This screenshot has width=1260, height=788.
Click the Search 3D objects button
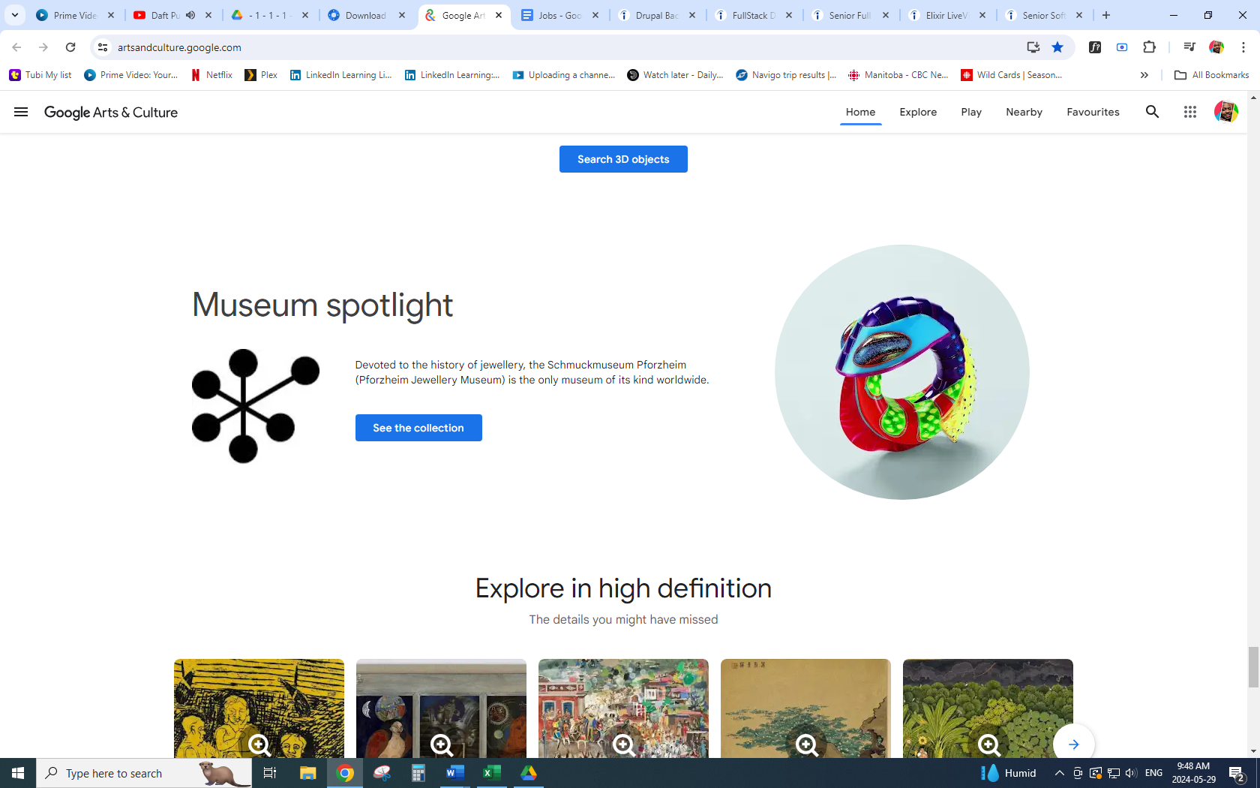click(623, 159)
